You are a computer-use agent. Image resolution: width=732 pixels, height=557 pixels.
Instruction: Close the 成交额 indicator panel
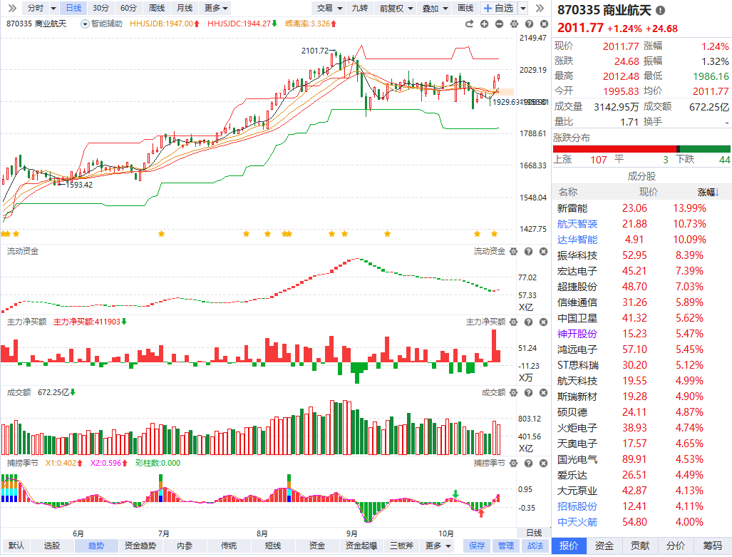coord(542,392)
